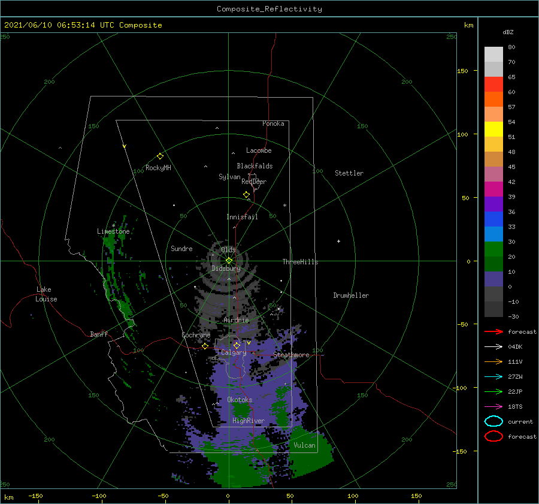The width and height of the screenshot is (539, 504).
Task: Select the Ponoka city label
Action: click(x=273, y=123)
